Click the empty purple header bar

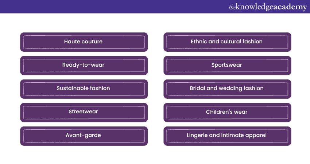(109, 7)
